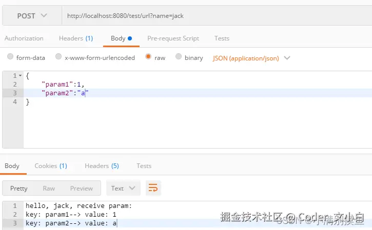Screen dimensions: 372x230
Task: Click response line "key: param1--> value: 1"
Action: [71, 214]
